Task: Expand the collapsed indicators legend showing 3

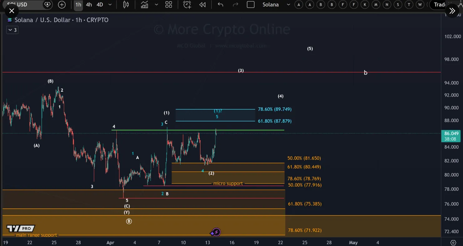Action: 12,30
